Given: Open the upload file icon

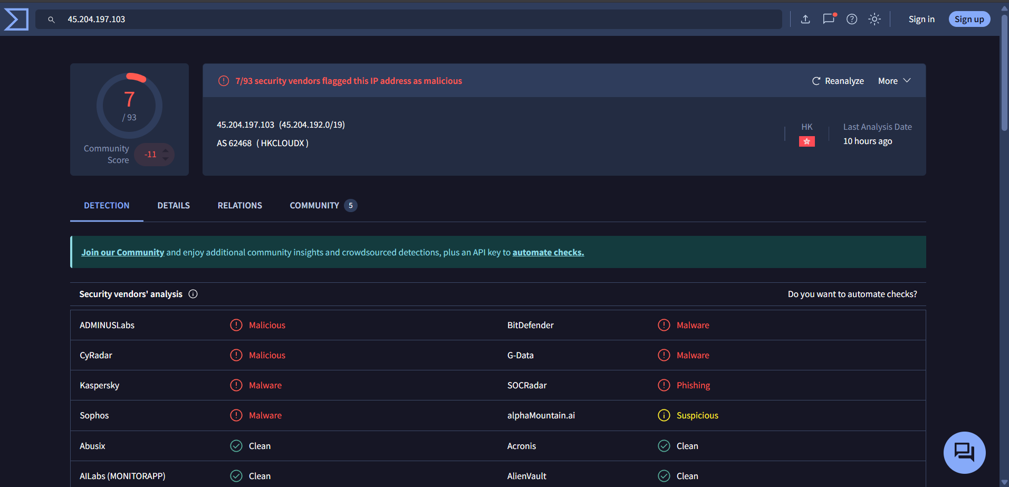Looking at the screenshot, I should click(805, 20).
